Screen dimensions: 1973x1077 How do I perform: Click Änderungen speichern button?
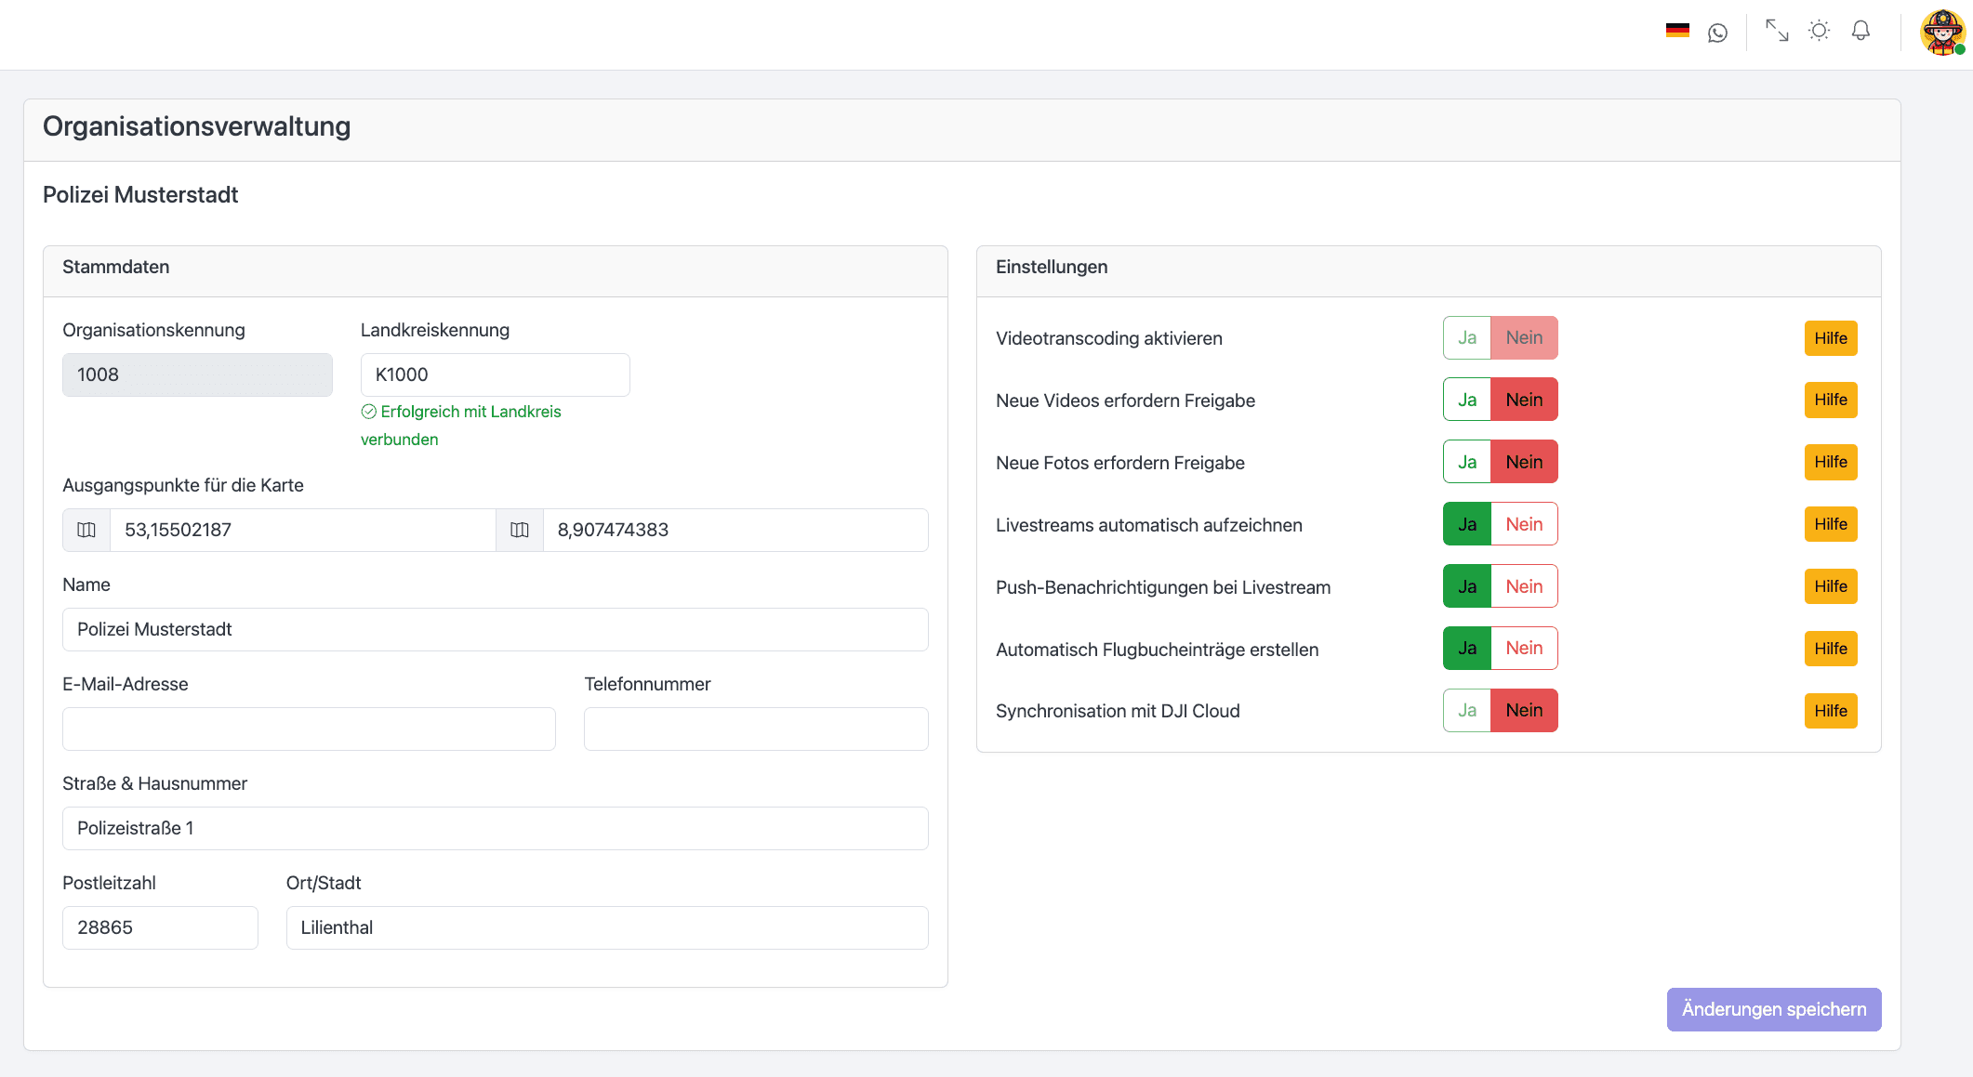click(x=1773, y=1009)
